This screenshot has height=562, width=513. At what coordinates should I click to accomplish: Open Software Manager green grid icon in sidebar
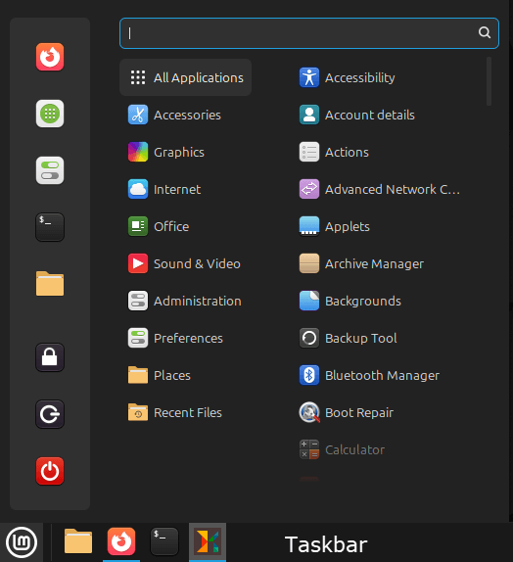[x=50, y=114]
